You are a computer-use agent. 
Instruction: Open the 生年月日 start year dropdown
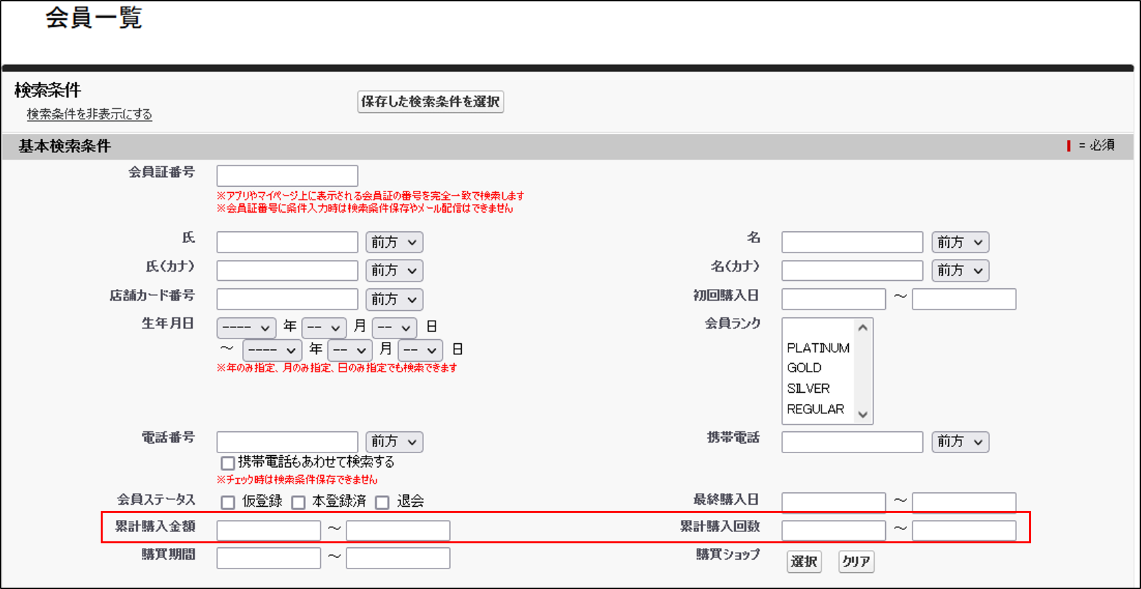246,327
